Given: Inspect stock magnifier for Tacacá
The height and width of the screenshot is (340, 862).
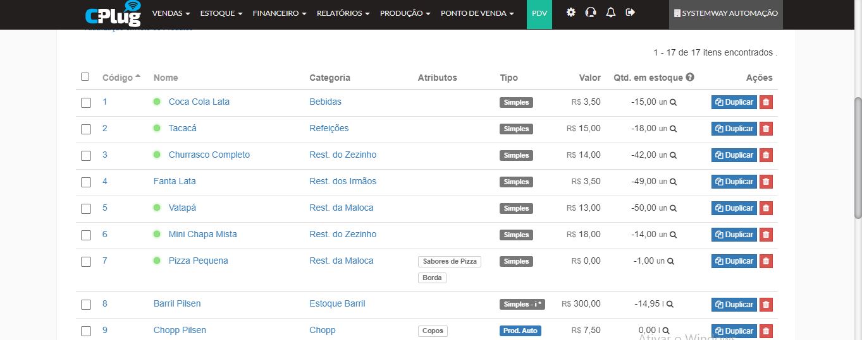Looking at the screenshot, I should 674,129.
